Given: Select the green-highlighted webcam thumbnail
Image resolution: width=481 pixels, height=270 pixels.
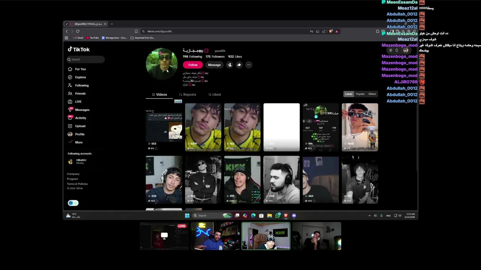Looking at the screenshot, I should (x=266, y=236).
